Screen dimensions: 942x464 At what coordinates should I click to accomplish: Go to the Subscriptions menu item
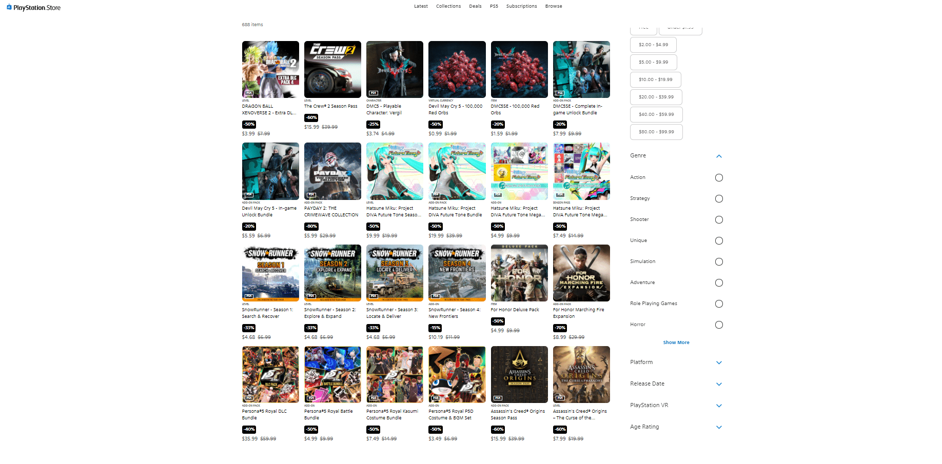(x=521, y=6)
